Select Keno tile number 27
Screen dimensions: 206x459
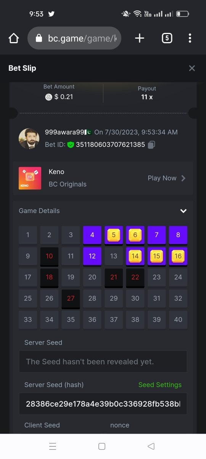[x=71, y=299]
